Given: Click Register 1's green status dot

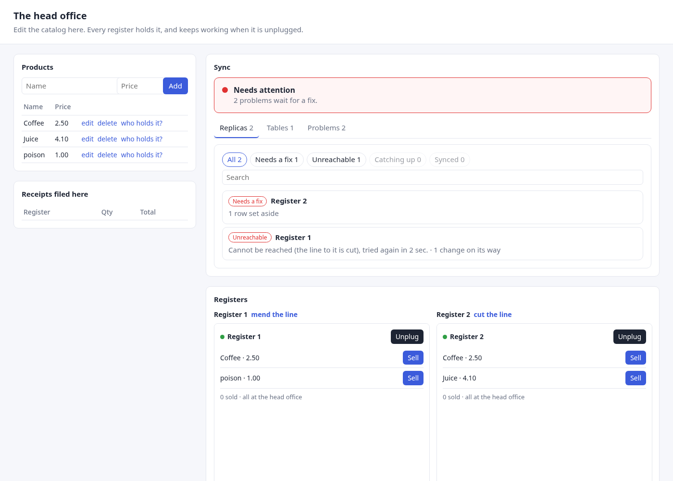Looking at the screenshot, I should [x=223, y=337].
